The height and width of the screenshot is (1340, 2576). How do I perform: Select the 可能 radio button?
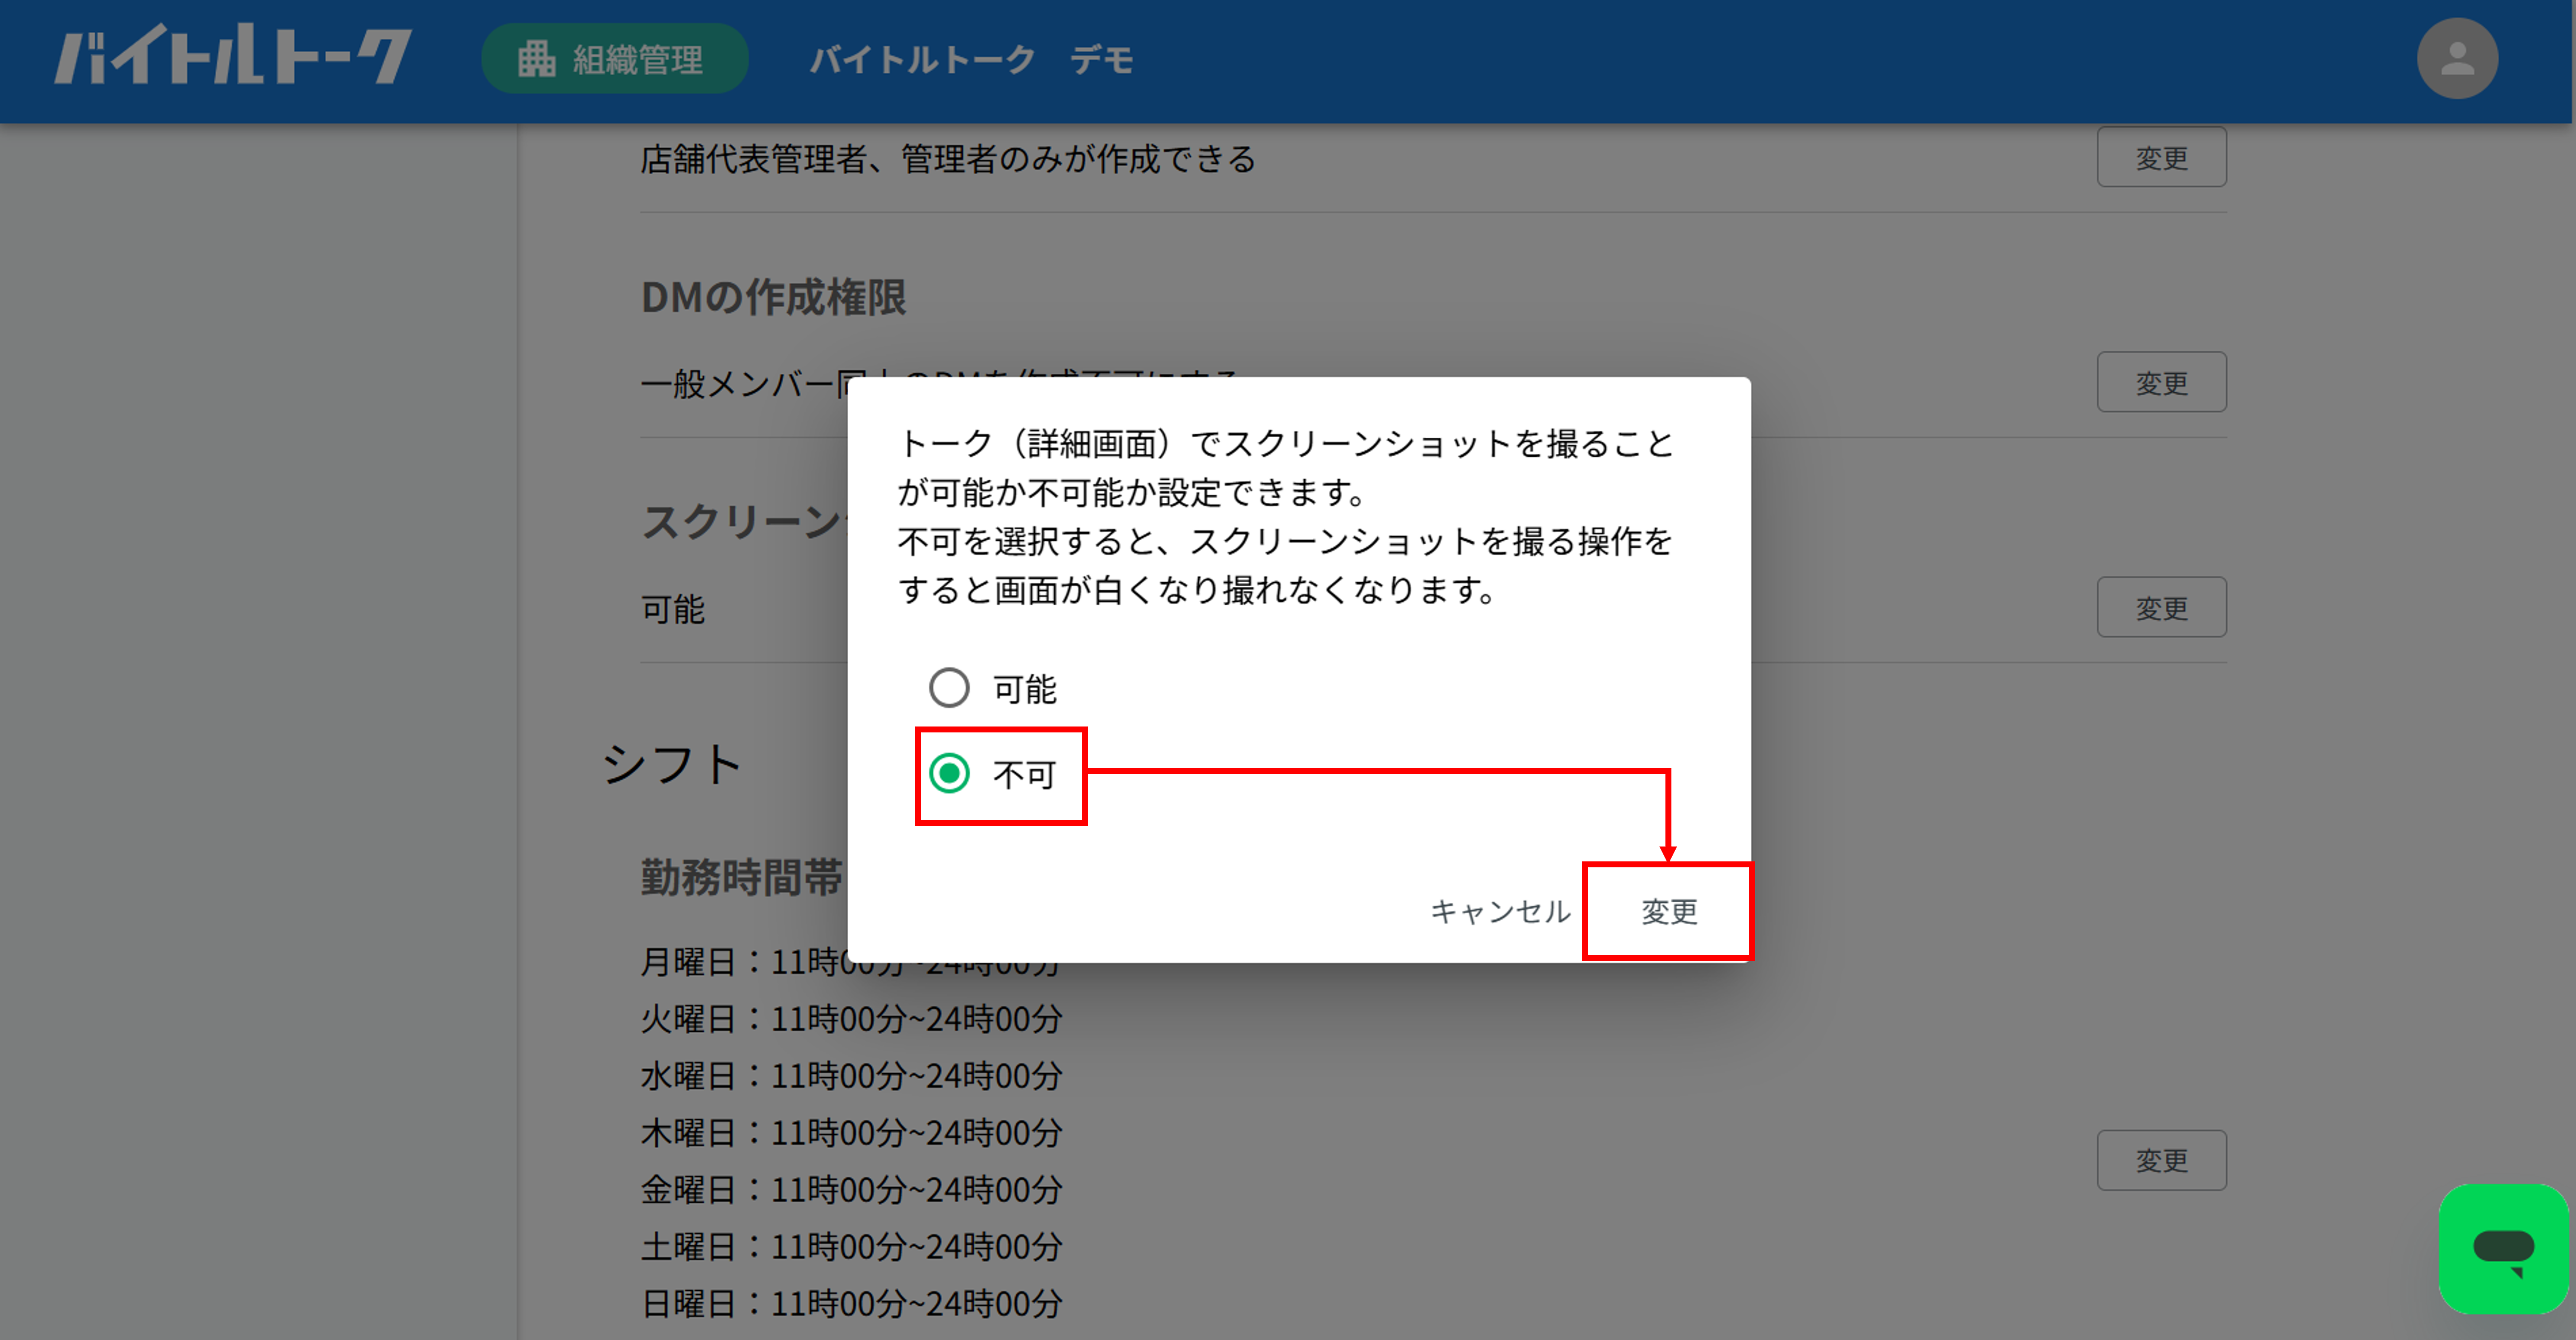pos(949,687)
